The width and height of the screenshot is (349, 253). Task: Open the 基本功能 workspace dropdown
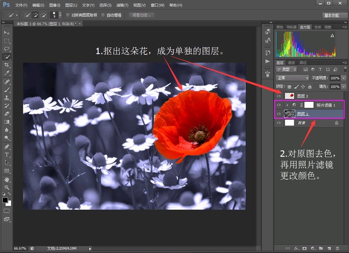[334, 15]
